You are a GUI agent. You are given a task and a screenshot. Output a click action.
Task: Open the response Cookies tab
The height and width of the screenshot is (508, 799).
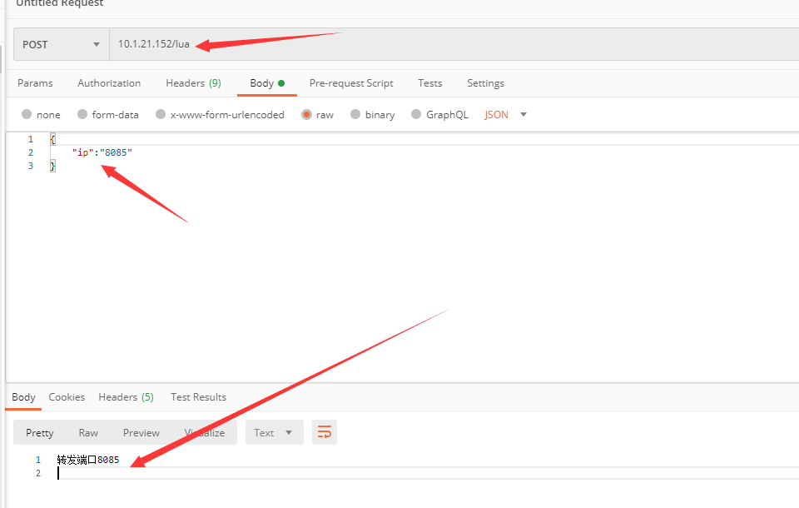point(67,396)
